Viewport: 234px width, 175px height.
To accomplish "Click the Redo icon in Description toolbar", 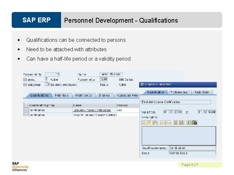I will 168,123.
